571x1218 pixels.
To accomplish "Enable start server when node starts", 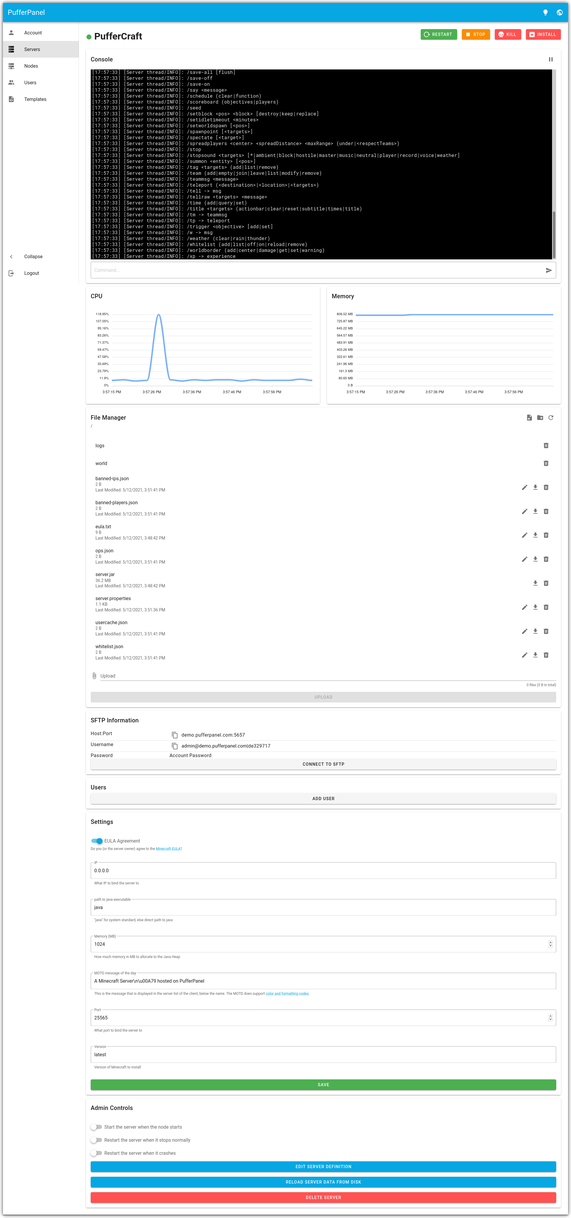I will [96, 1127].
